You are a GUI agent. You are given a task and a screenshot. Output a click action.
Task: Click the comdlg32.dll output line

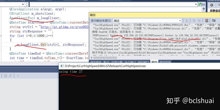(x=156, y=42)
